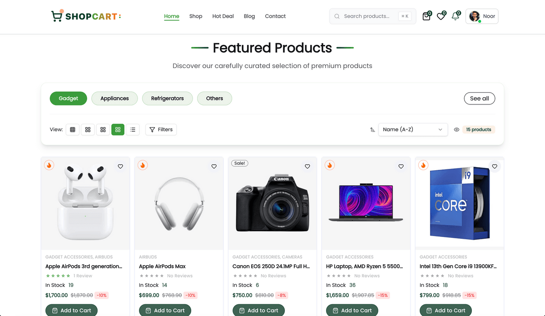Expand the Filters panel
The image size is (545, 316).
tap(161, 130)
